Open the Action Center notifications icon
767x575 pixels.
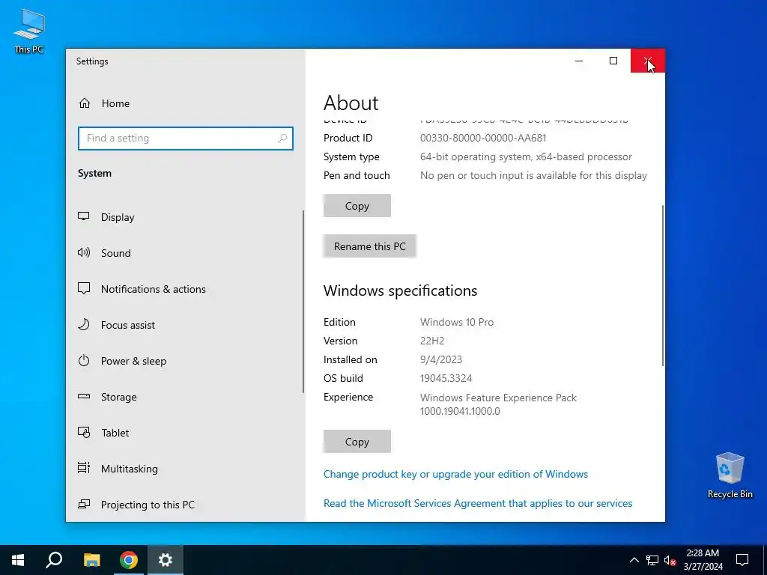742,560
